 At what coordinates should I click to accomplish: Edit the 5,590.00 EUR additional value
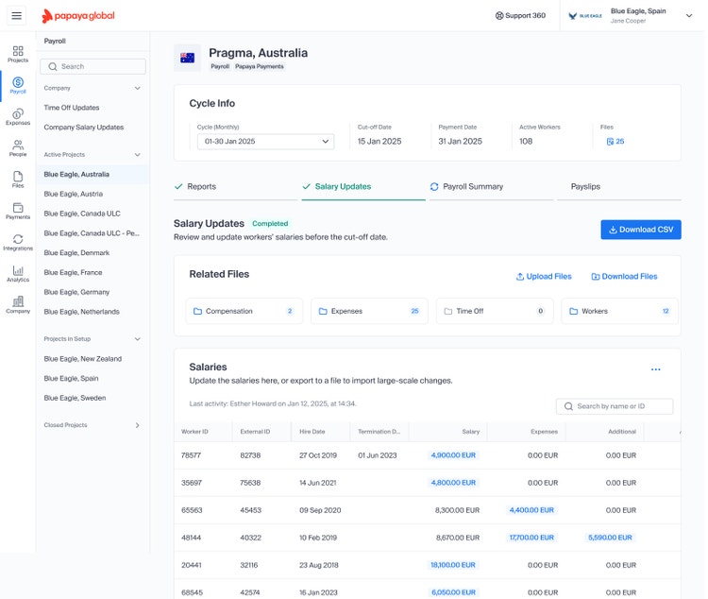(610, 538)
